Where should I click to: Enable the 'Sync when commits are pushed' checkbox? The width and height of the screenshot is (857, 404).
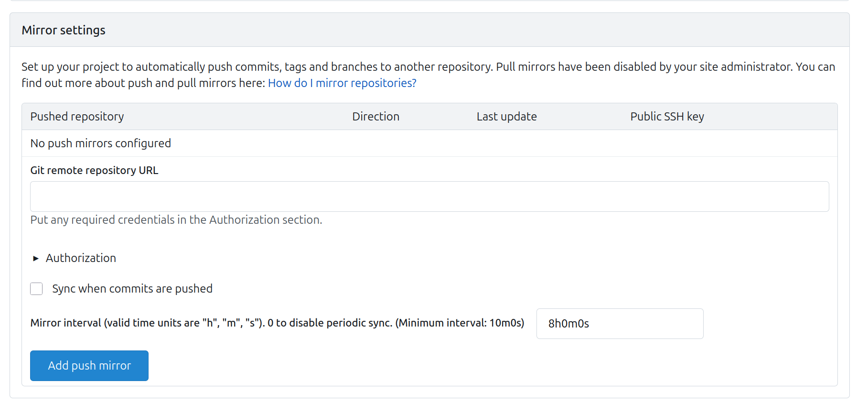coord(36,289)
